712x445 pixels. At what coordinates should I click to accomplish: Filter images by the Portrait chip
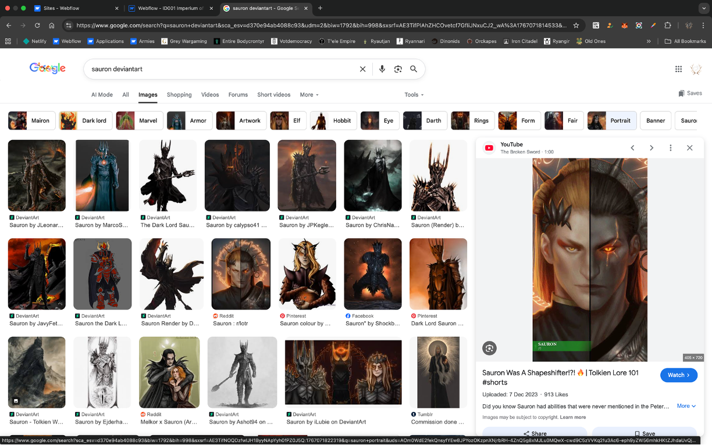[612, 121]
